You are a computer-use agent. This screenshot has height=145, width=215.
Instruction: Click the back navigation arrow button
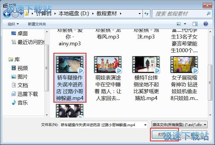tap(7, 14)
